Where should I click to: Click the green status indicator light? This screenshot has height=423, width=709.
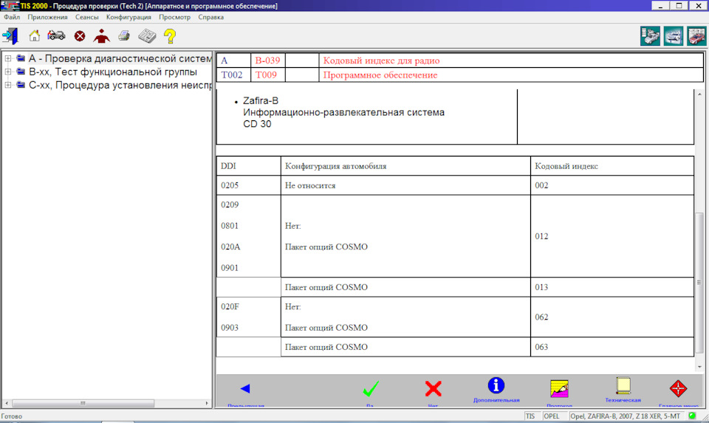tap(692, 416)
